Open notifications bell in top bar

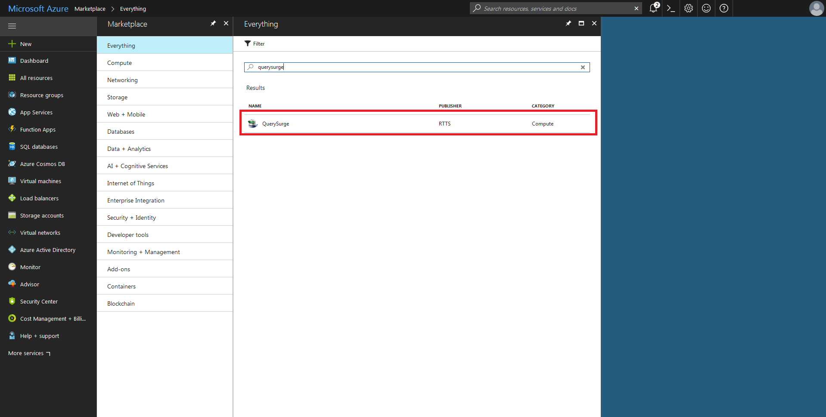tap(654, 8)
